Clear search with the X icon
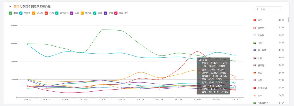This screenshot has height=106, width=294. [280, 9]
